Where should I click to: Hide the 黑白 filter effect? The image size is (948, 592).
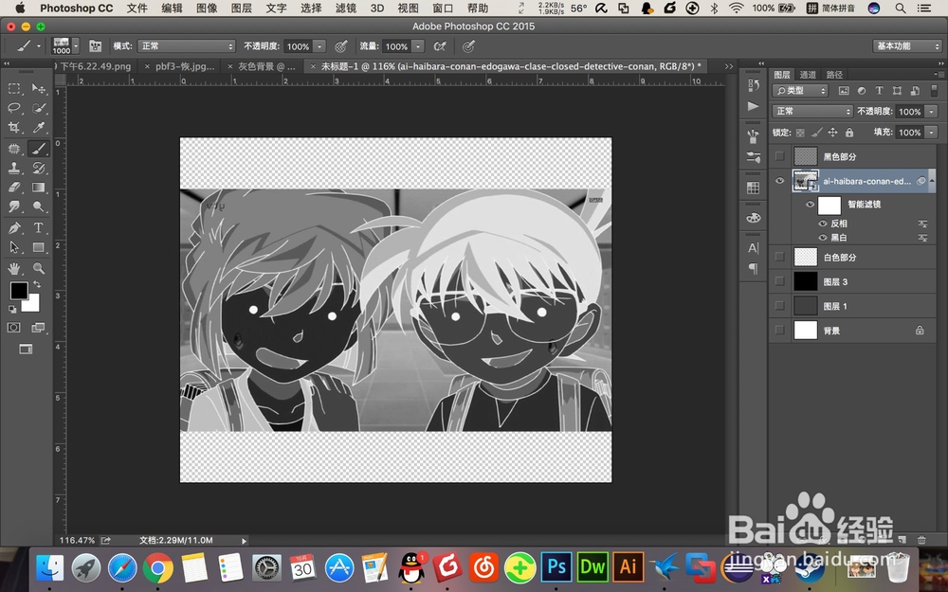pyautogui.click(x=822, y=238)
